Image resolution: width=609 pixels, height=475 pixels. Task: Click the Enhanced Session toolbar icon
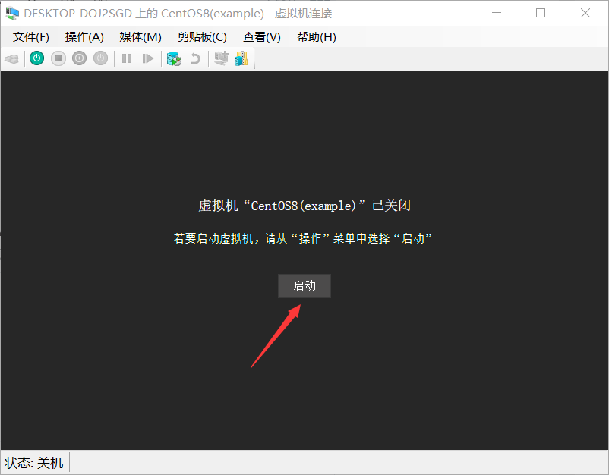[x=222, y=58]
